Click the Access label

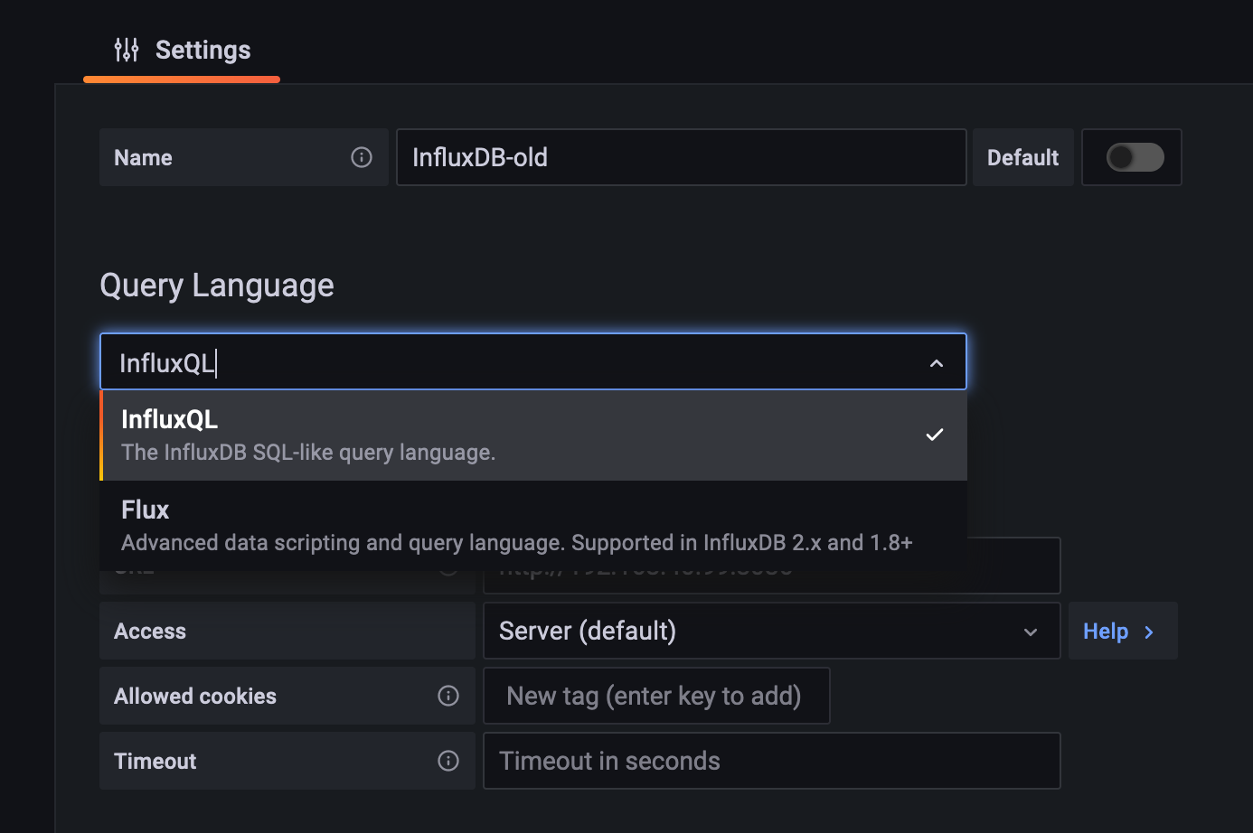pos(150,631)
